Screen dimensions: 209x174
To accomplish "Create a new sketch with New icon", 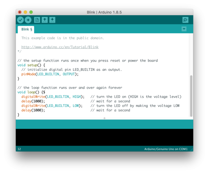I will 37,20.
